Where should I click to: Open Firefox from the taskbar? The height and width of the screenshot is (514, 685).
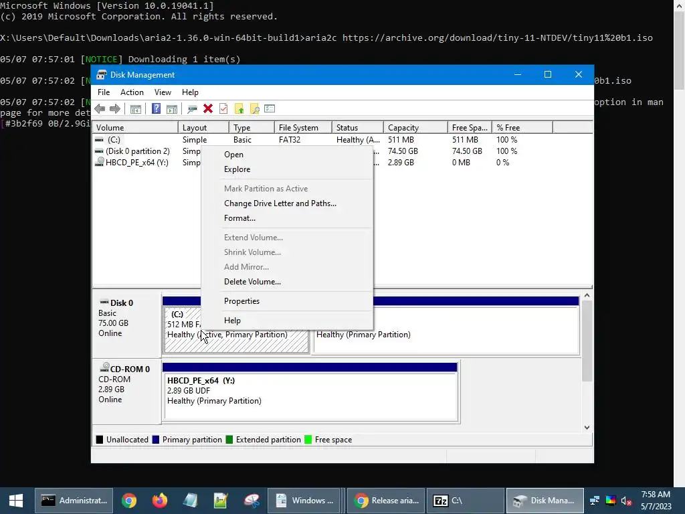(159, 501)
